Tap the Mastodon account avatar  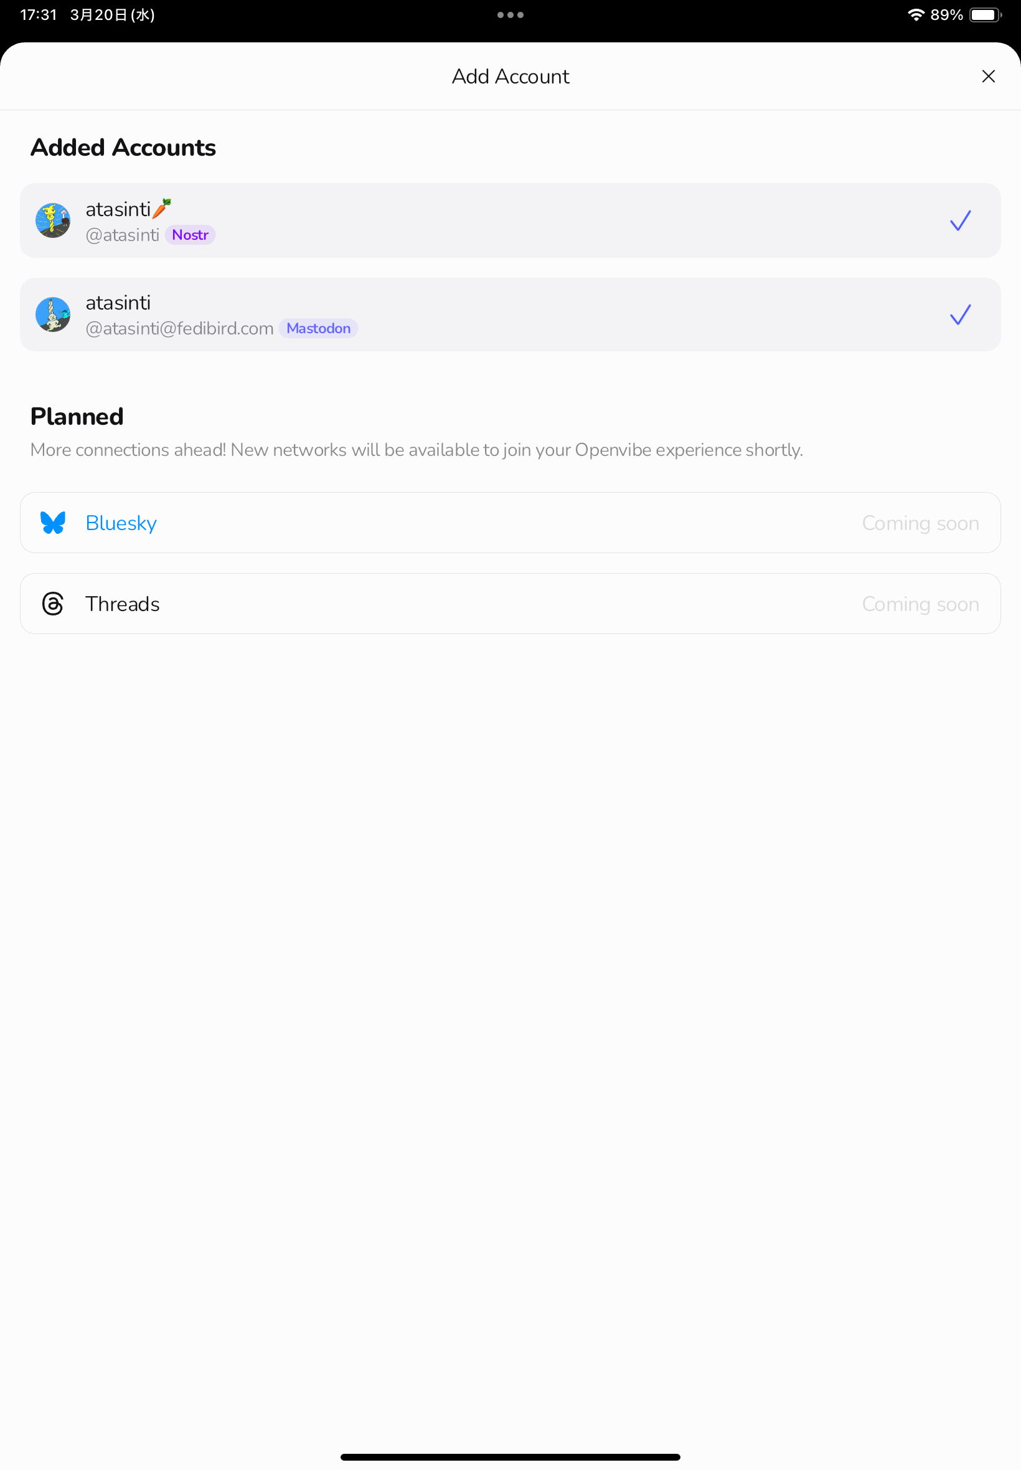coord(53,314)
